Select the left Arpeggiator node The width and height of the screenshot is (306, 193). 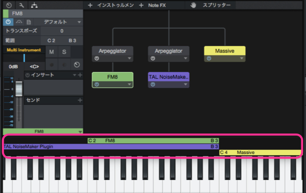pyautogui.click(x=113, y=51)
